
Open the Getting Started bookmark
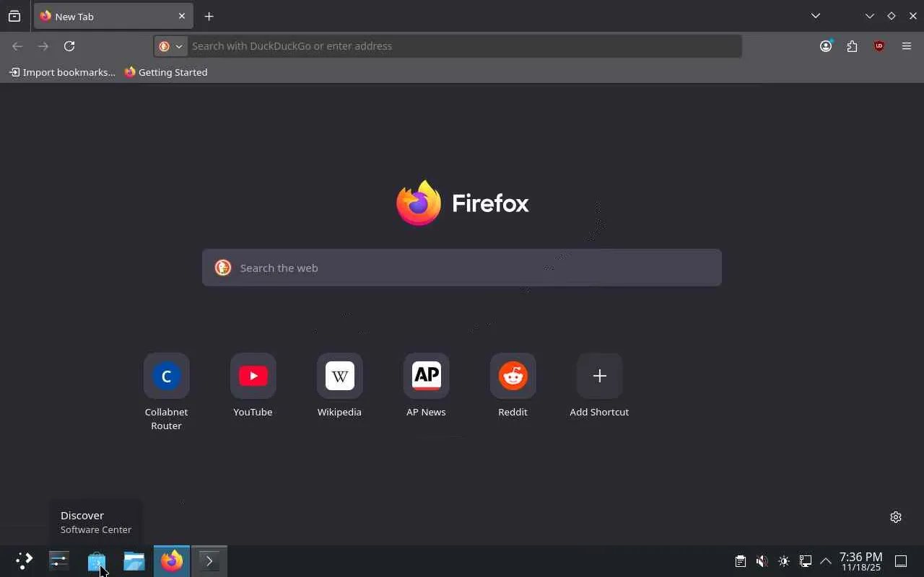(x=166, y=72)
